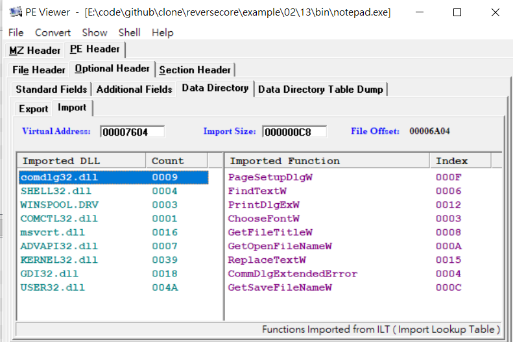513x342 pixels.
Task: Select KERNEL32.dll in Imported DLL list
Action: click(113, 260)
